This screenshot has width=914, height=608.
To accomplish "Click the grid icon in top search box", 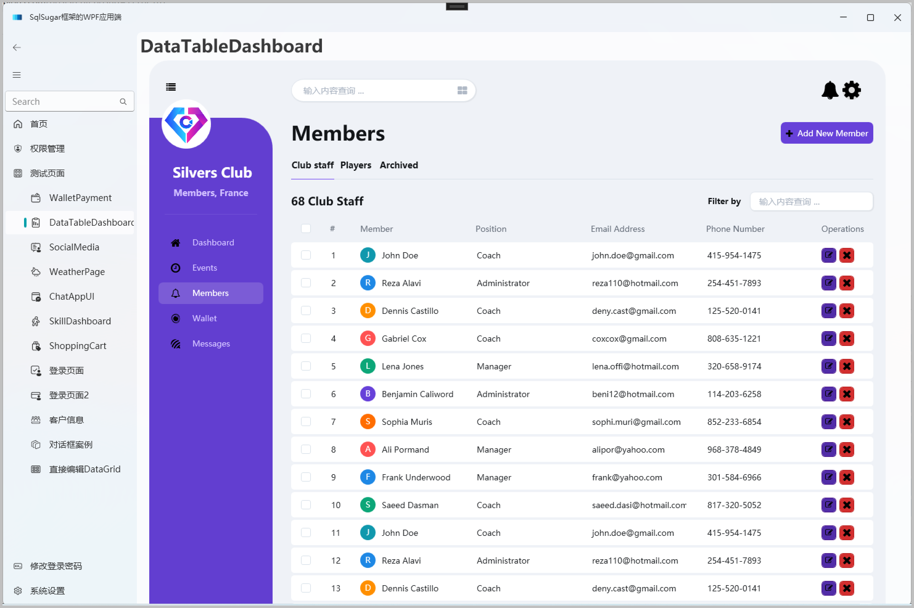I will (x=462, y=90).
